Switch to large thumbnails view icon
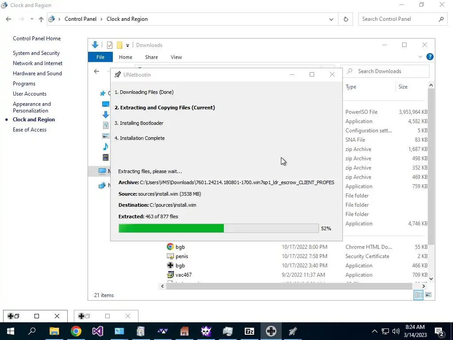Viewport: 453px width, 340px height. point(428,295)
